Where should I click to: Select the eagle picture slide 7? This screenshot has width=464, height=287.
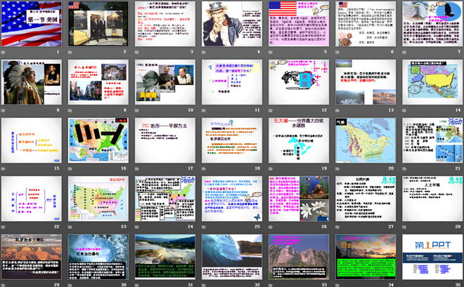click(430, 24)
